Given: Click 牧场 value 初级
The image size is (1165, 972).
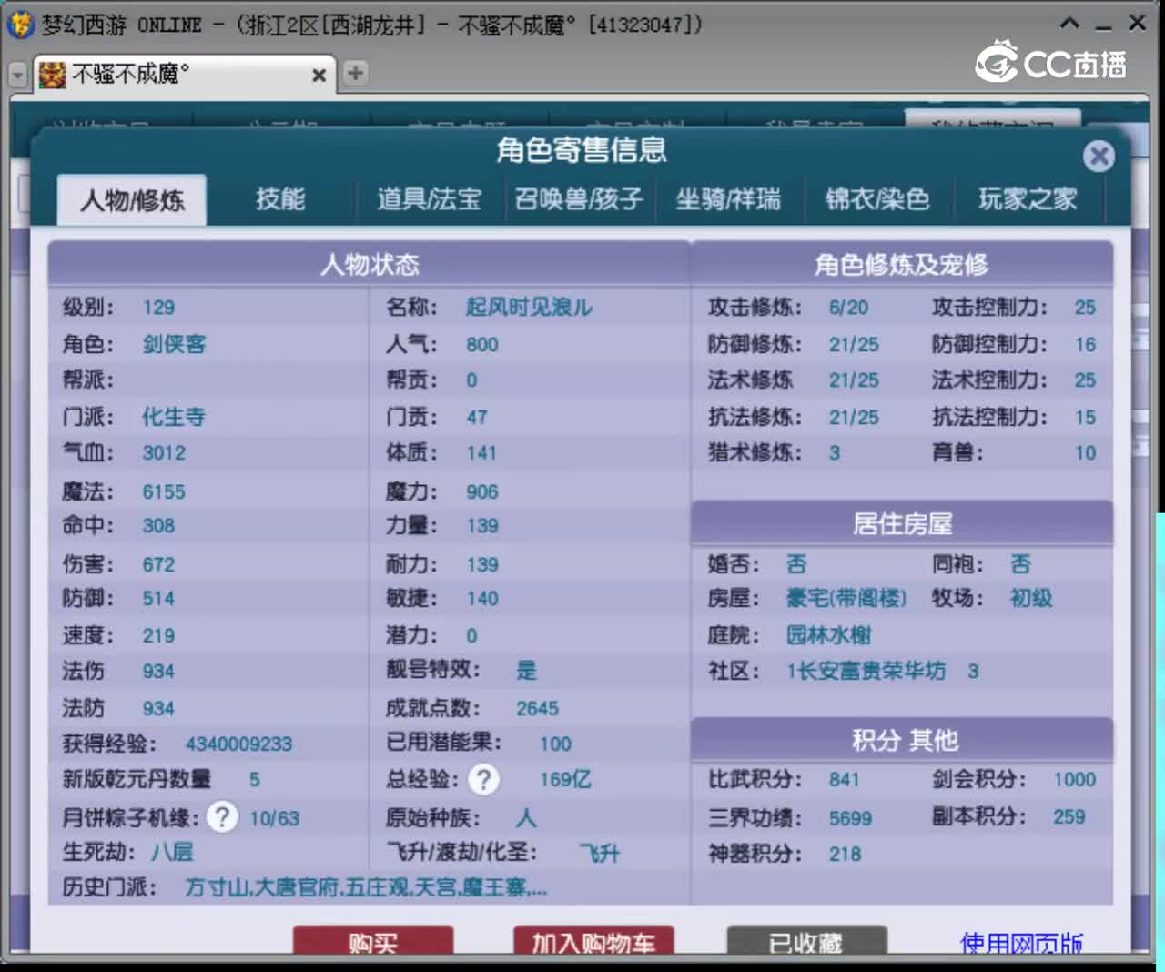Looking at the screenshot, I should pos(1031,598).
